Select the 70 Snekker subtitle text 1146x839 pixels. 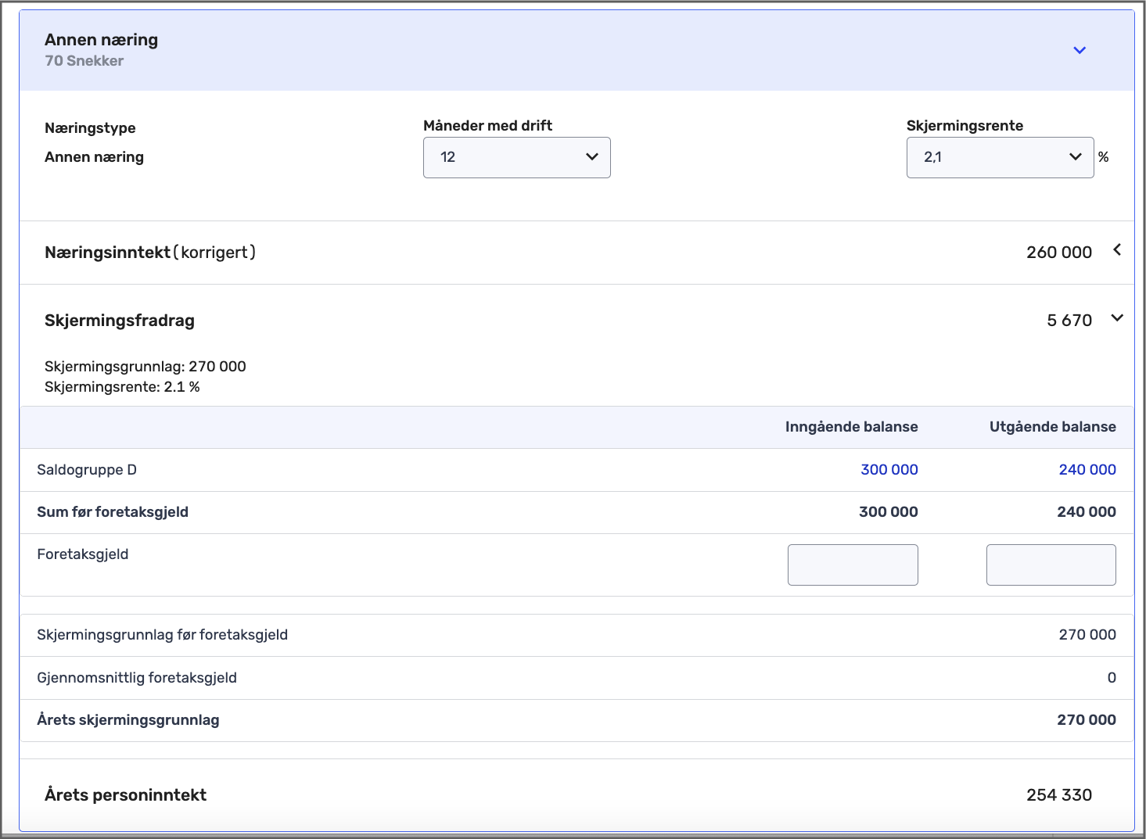coord(84,61)
